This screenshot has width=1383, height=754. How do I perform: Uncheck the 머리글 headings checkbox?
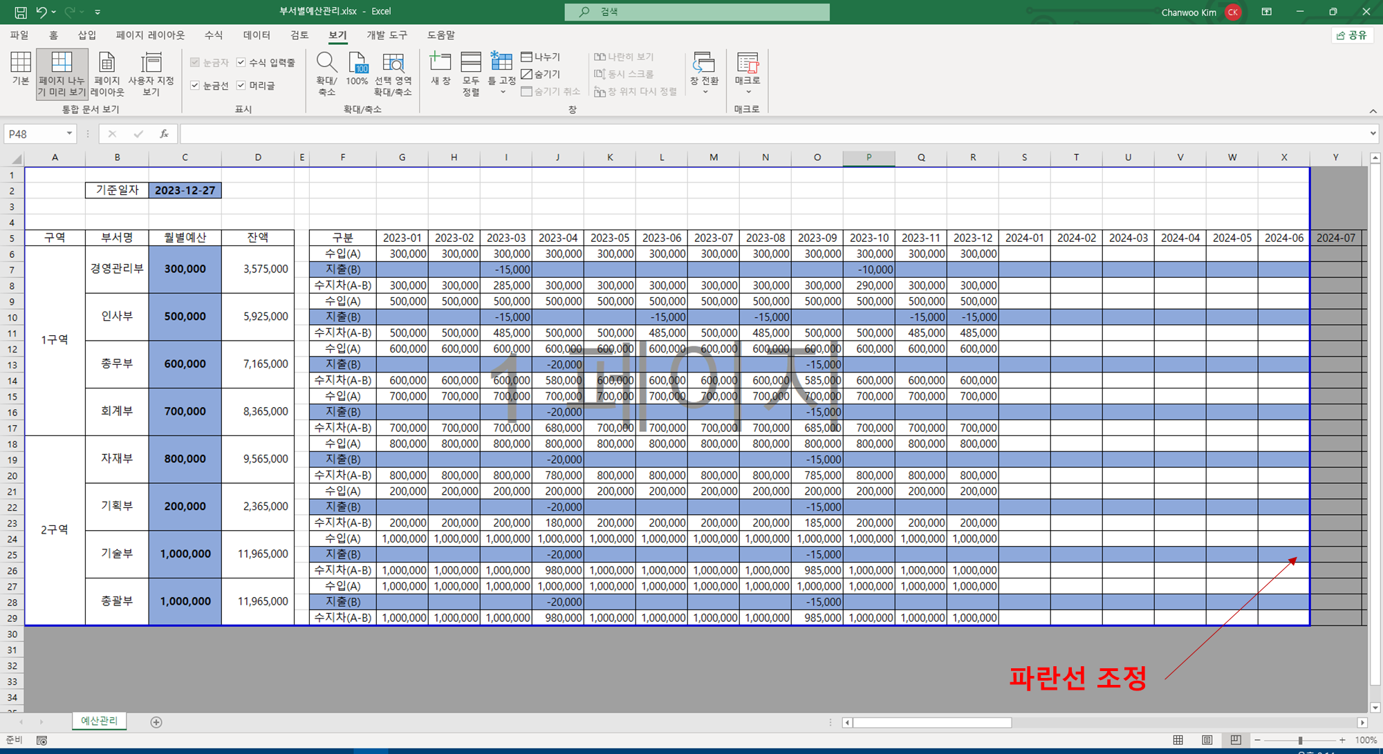(x=241, y=85)
